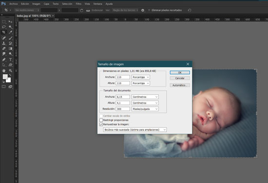Select the Pen tool
Viewport: 268px width, 183px height.
tap(4, 59)
